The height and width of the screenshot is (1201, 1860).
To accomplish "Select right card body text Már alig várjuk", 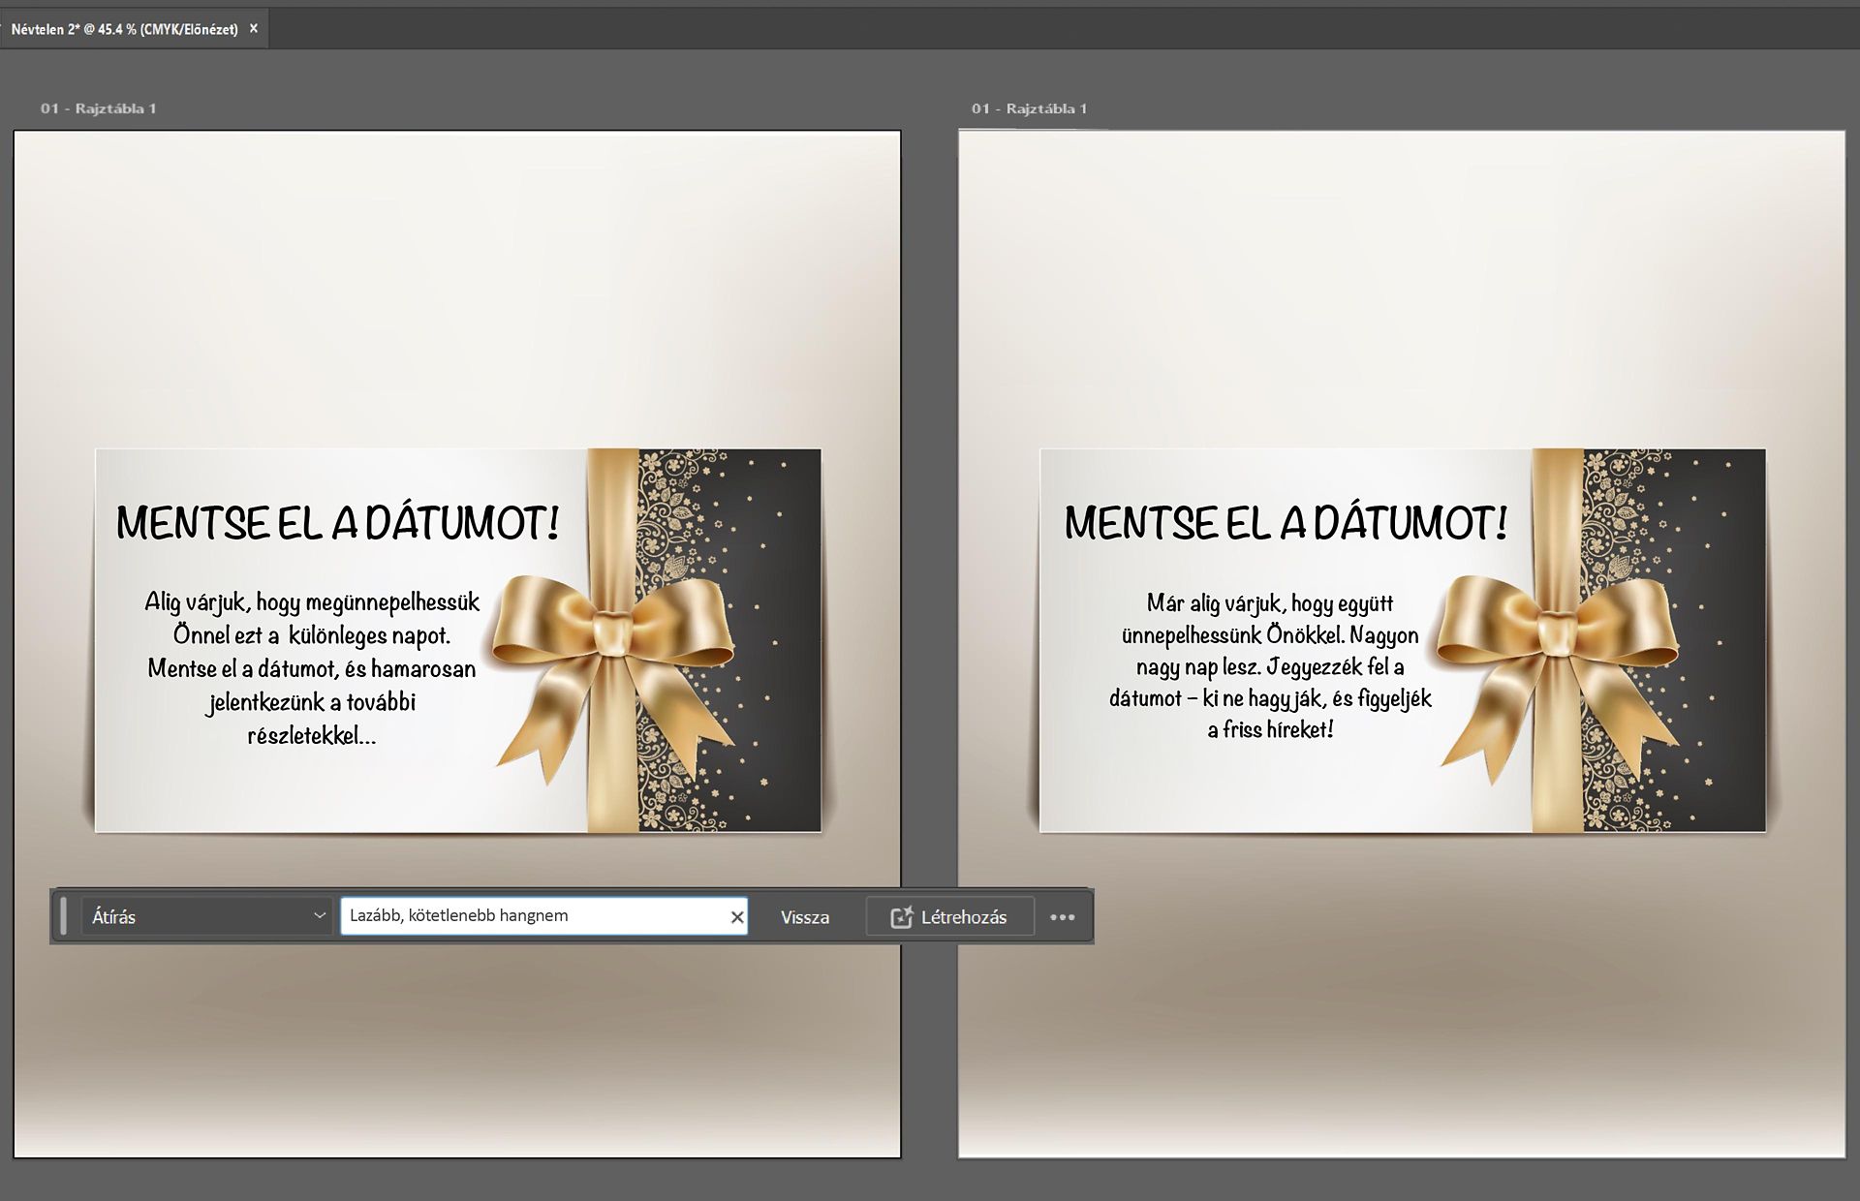I will (1270, 666).
